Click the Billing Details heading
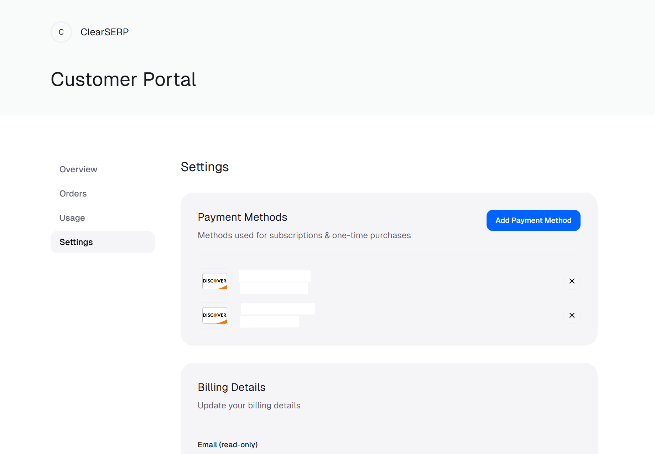The width and height of the screenshot is (655, 454). [232, 387]
